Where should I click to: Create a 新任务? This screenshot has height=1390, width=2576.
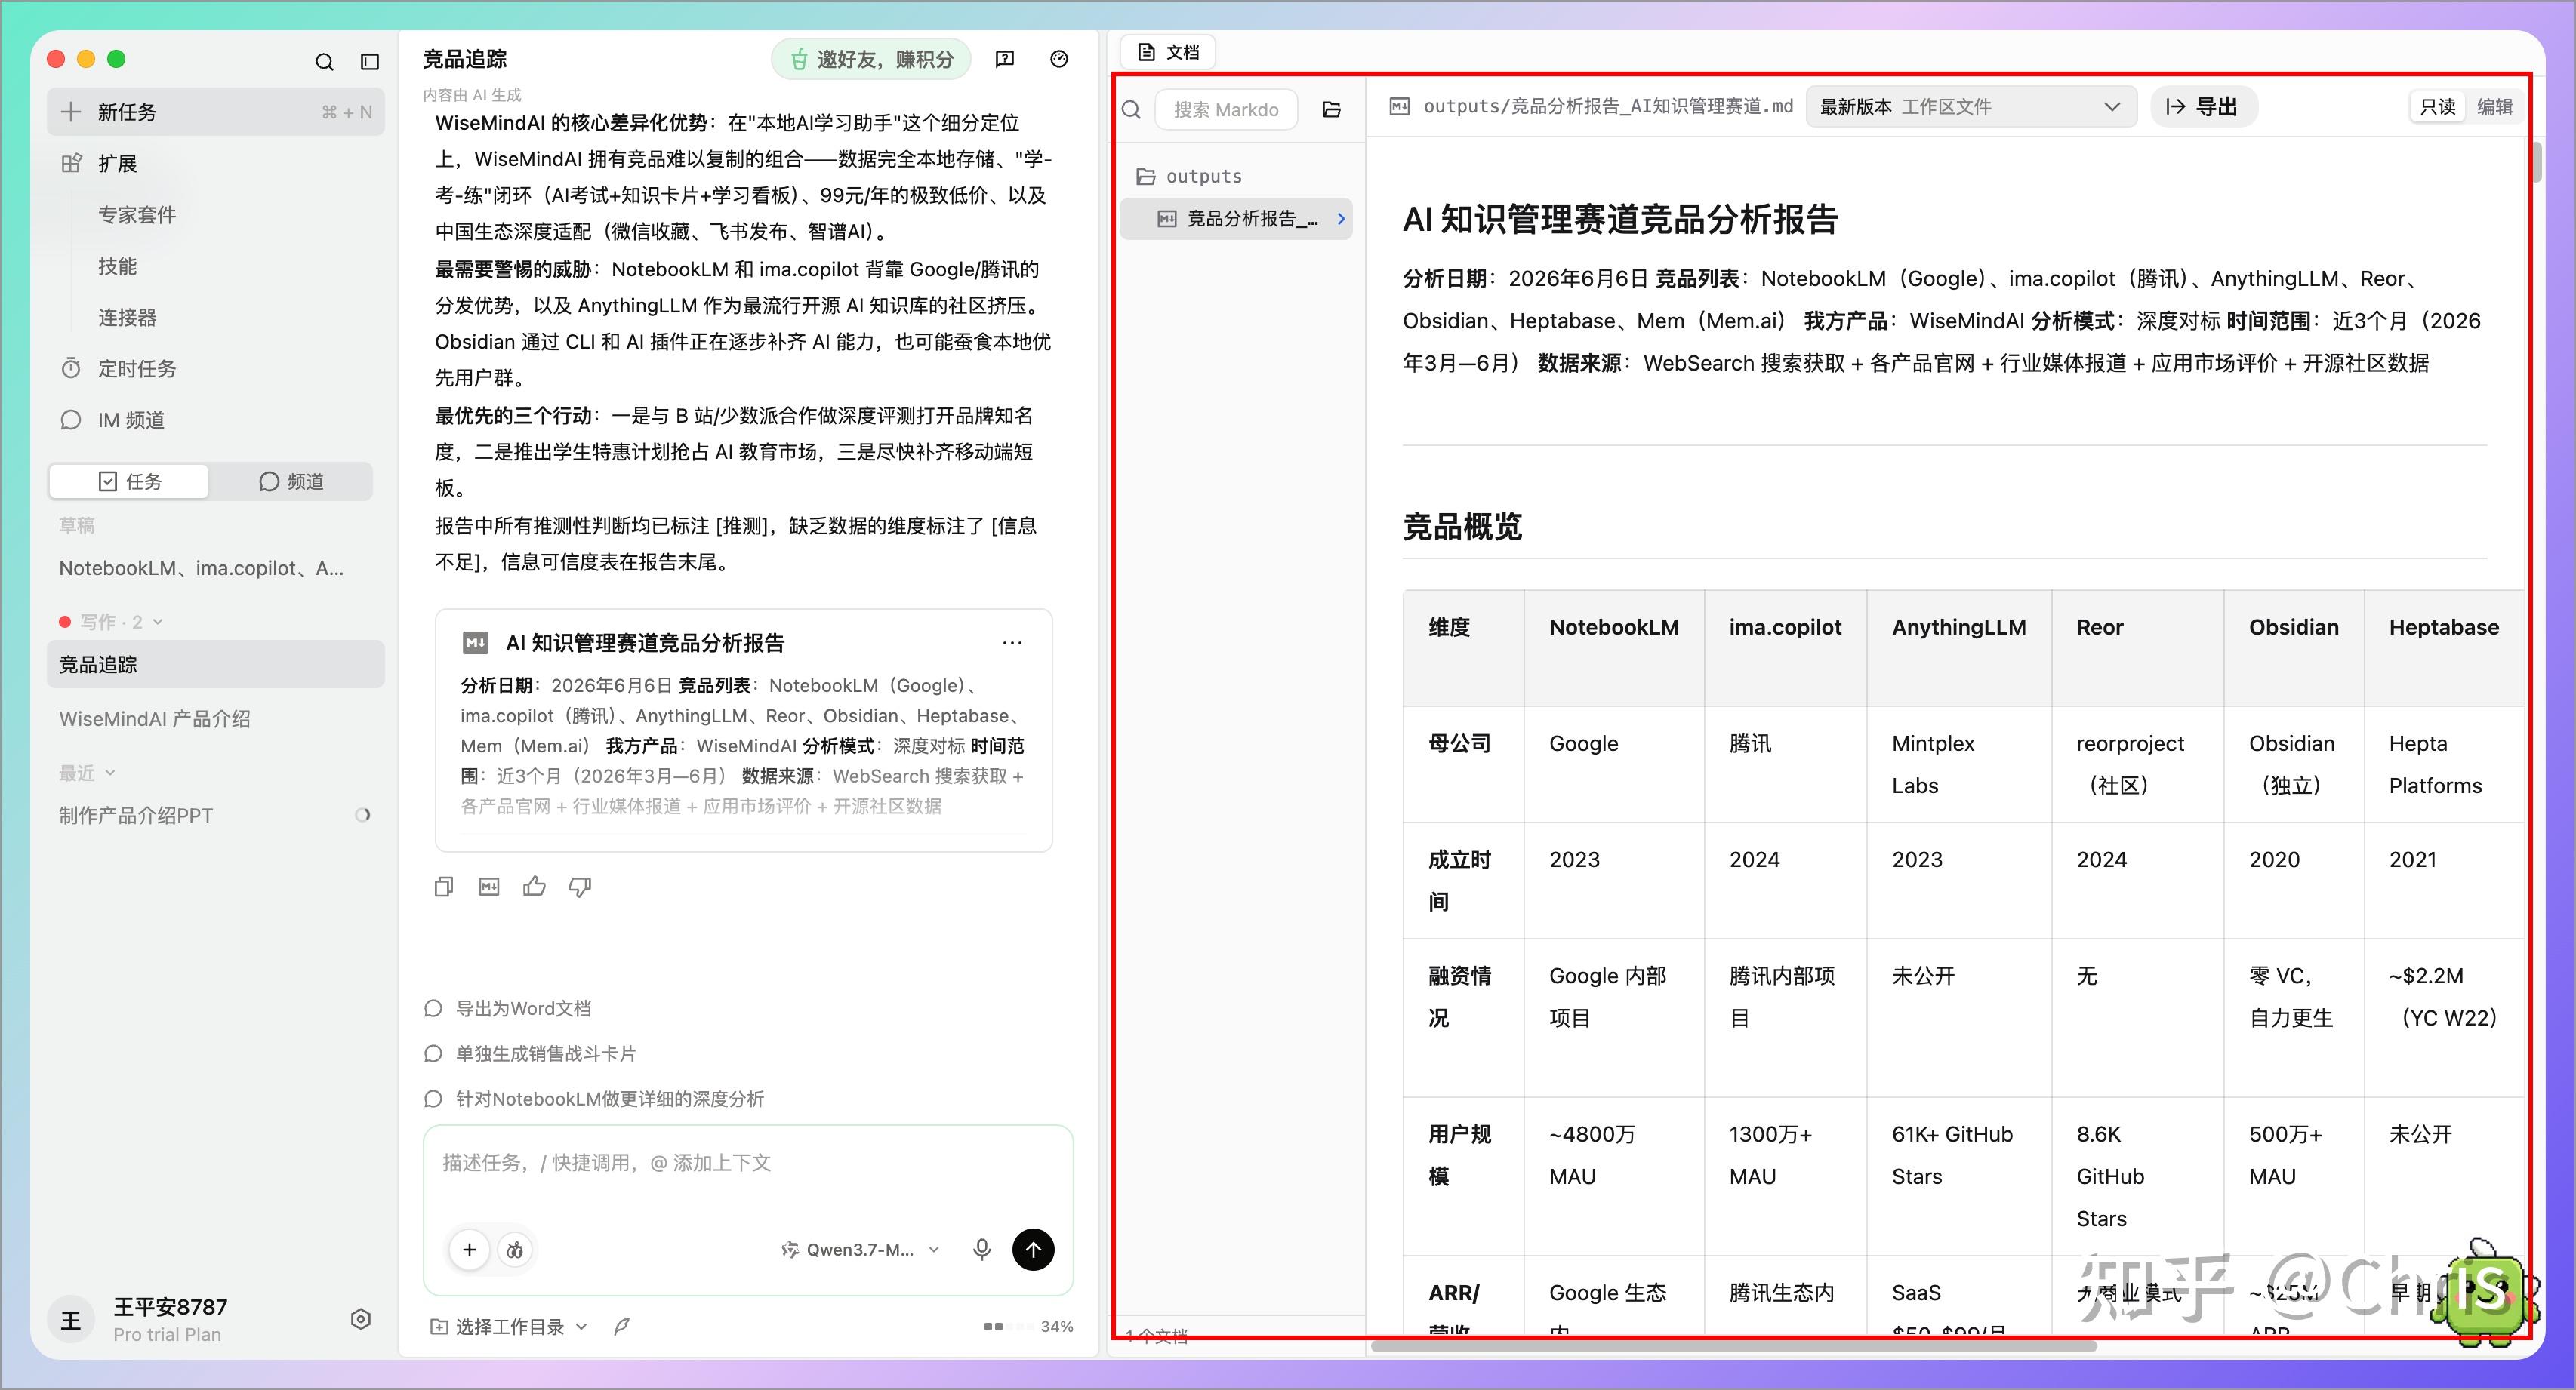[x=215, y=112]
